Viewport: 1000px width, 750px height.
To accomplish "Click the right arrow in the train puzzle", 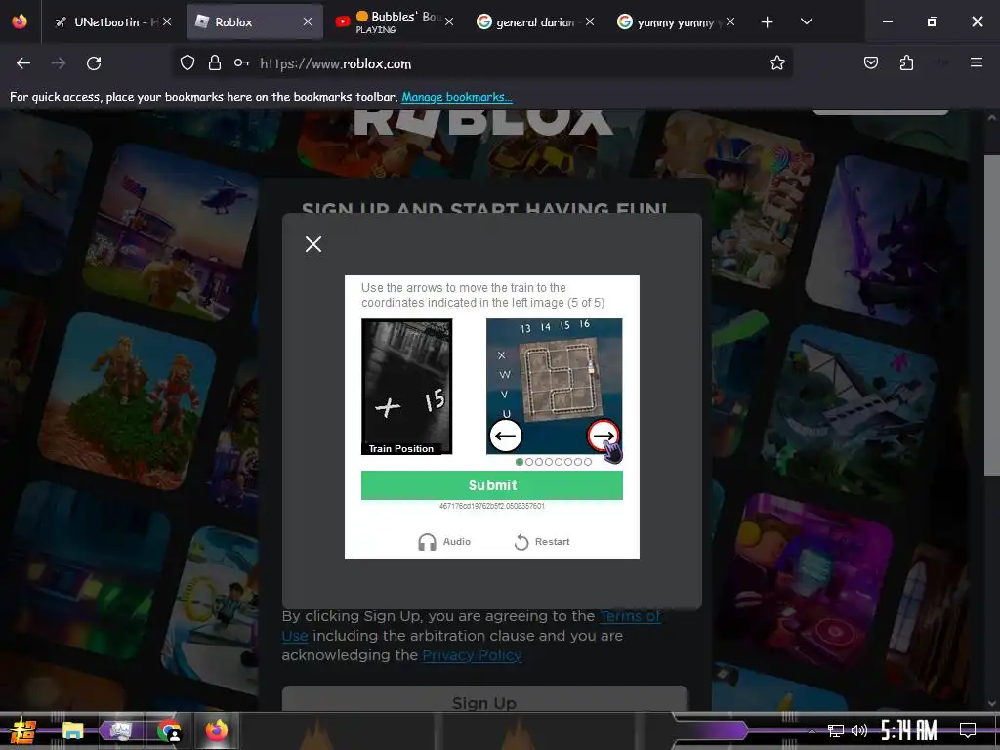I will coord(603,436).
